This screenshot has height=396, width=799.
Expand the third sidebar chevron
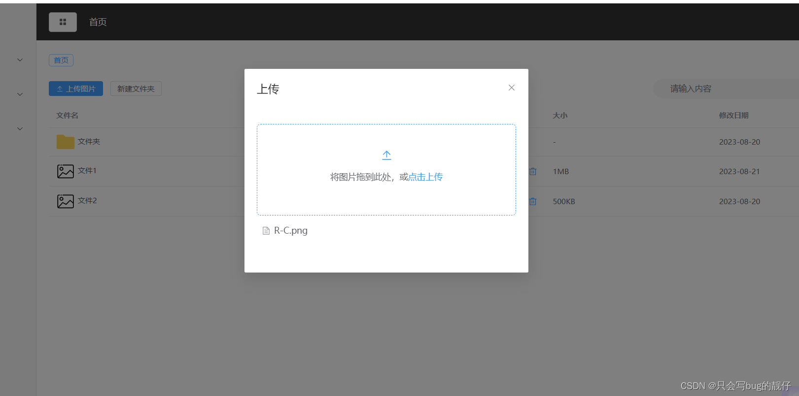point(20,128)
